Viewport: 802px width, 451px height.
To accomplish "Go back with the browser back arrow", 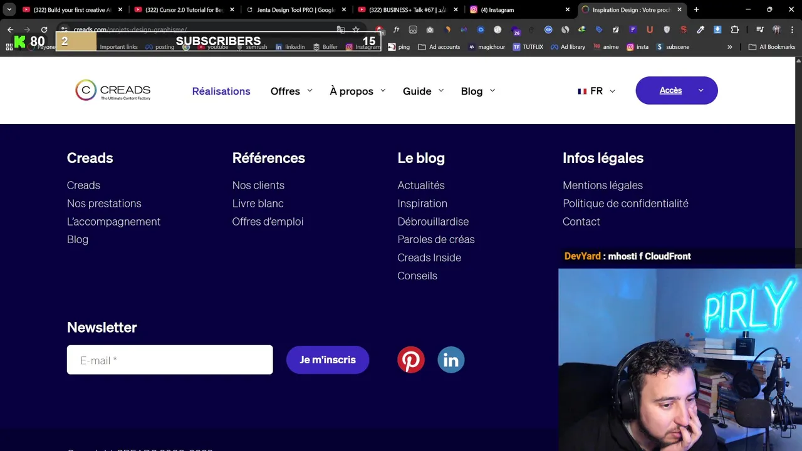I will (10, 29).
